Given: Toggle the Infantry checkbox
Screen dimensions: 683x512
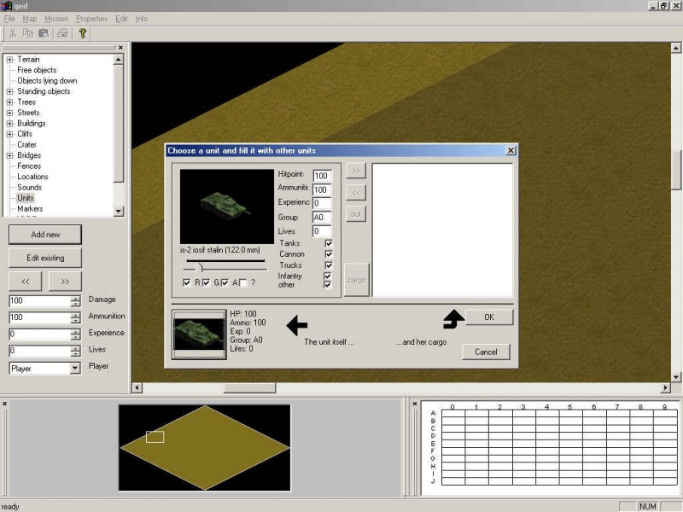Looking at the screenshot, I should 329,276.
